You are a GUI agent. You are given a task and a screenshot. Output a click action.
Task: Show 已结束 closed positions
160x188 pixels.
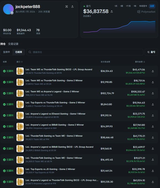click(19, 52)
